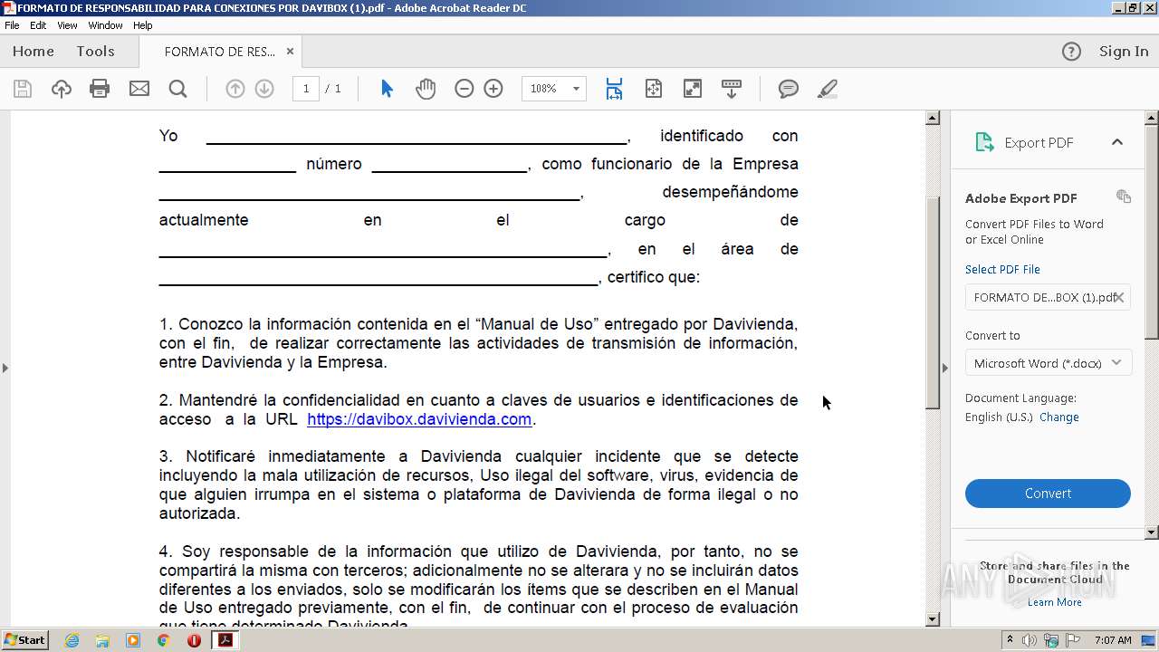
Task: Click the taskbar clock 7:07 AM
Action: 1113,640
